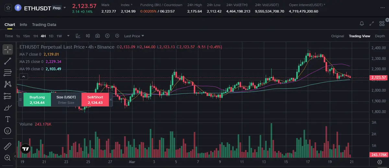Viewport: 389px width, 168px height.
Task: Open chart axis settings gear at bottom right
Action: [x=380, y=162]
